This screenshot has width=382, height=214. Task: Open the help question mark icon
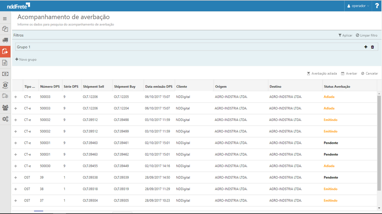[377, 6]
